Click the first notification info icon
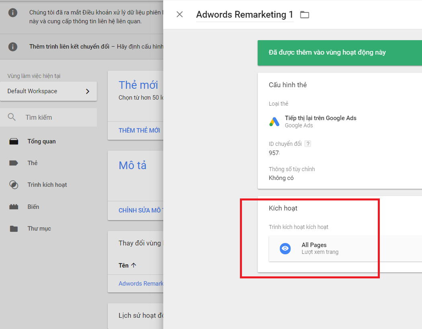 (12, 12)
